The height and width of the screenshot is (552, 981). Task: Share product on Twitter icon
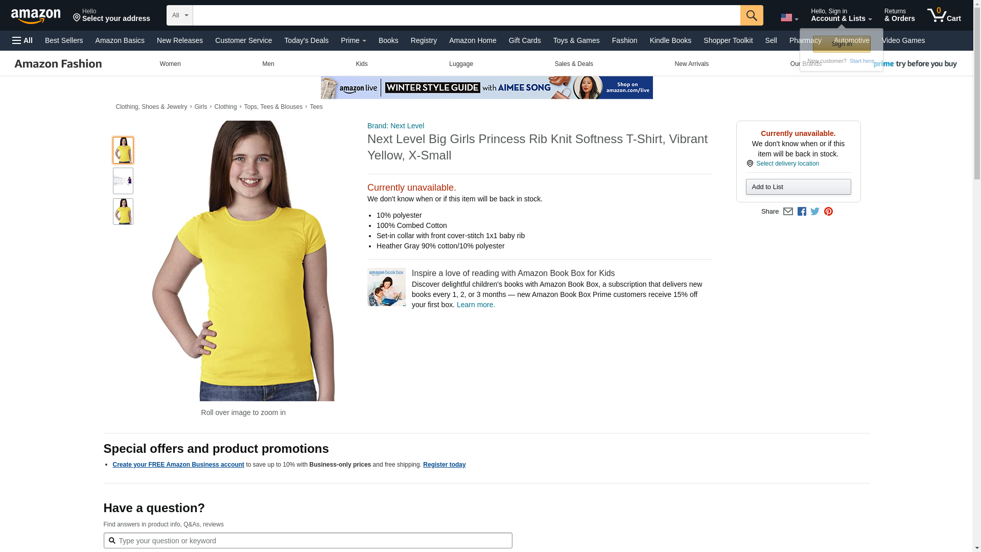coord(815,212)
